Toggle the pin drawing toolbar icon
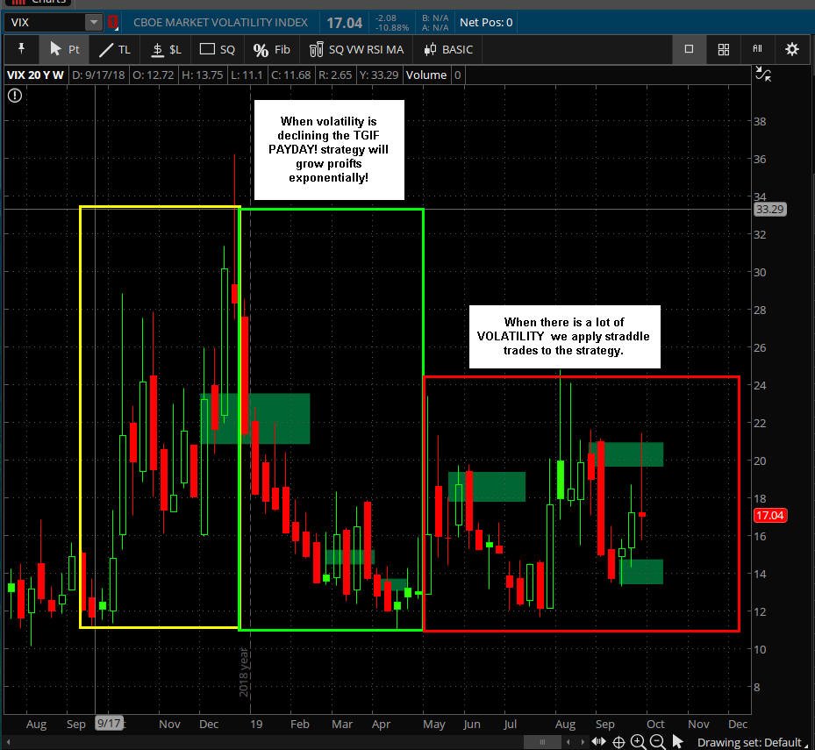 [x=21, y=49]
